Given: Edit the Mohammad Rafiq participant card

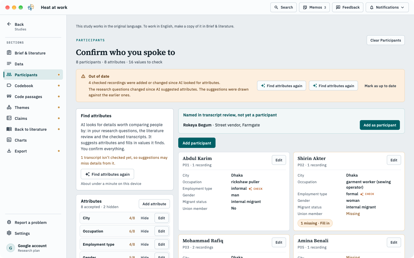Looking at the screenshot, I should click(279, 243).
